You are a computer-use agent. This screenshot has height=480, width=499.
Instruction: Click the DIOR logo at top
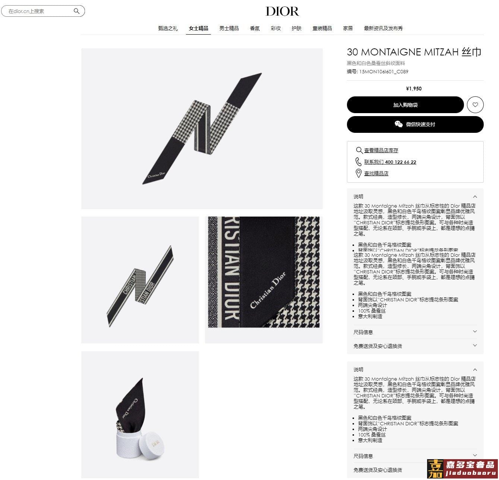click(282, 11)
